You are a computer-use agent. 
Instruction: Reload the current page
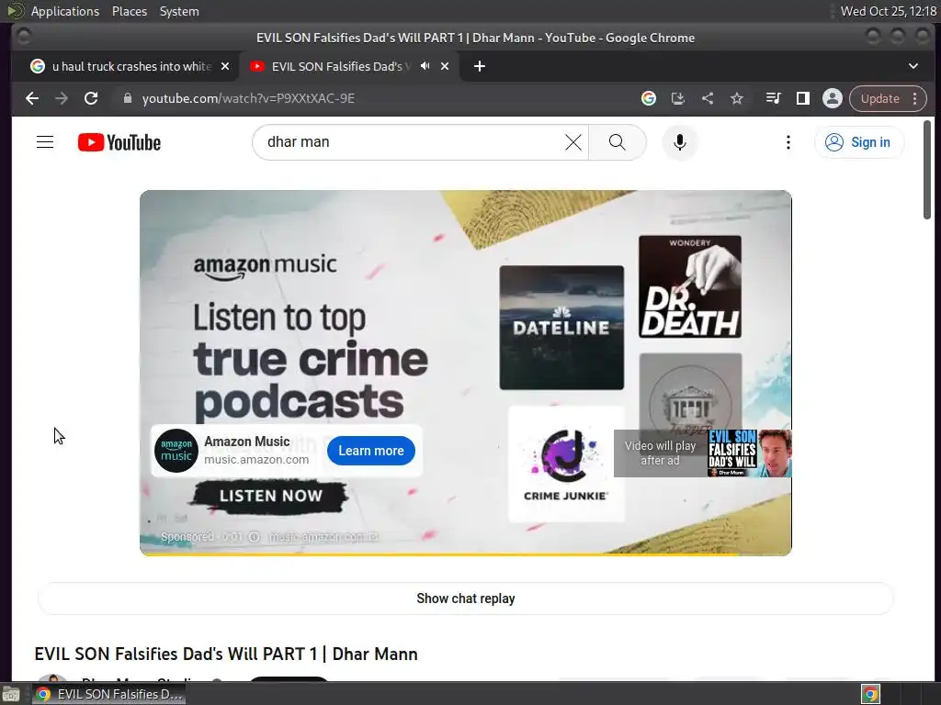point(91,98)
